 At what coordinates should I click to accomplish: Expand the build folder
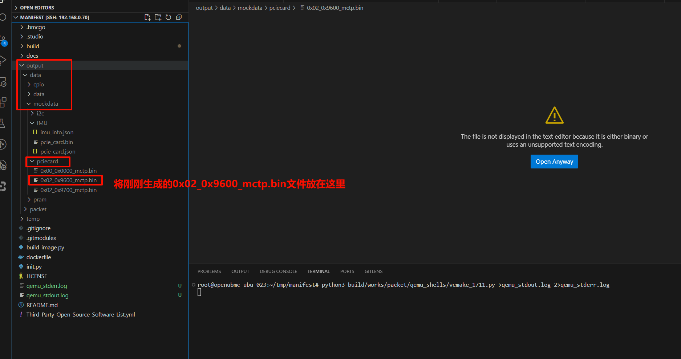click(33, 46)
